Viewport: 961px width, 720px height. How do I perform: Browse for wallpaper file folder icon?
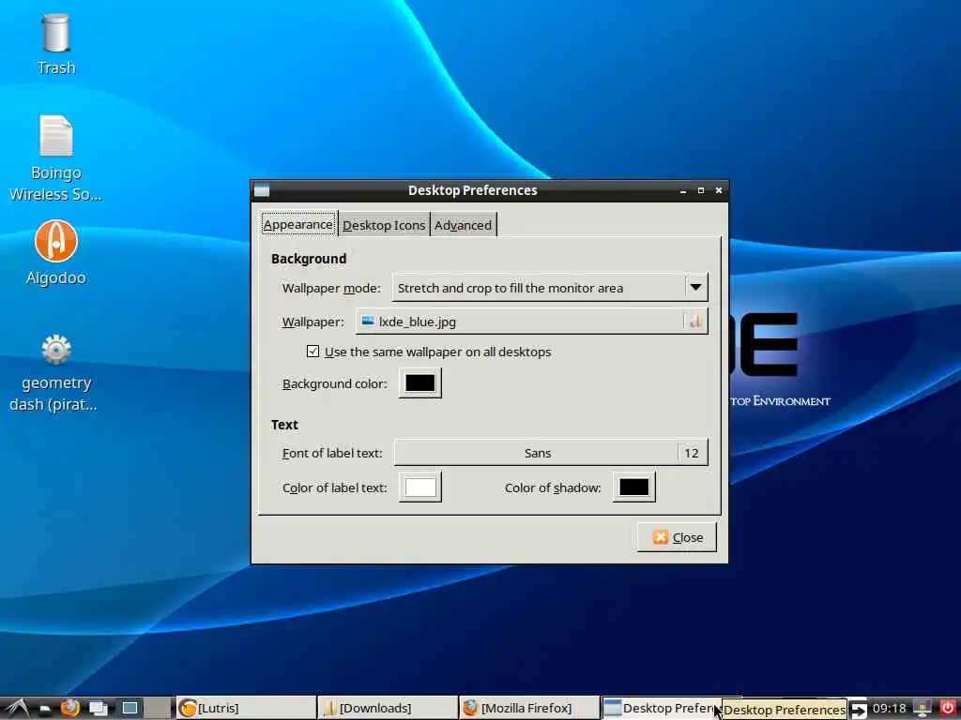coord(695,322)
